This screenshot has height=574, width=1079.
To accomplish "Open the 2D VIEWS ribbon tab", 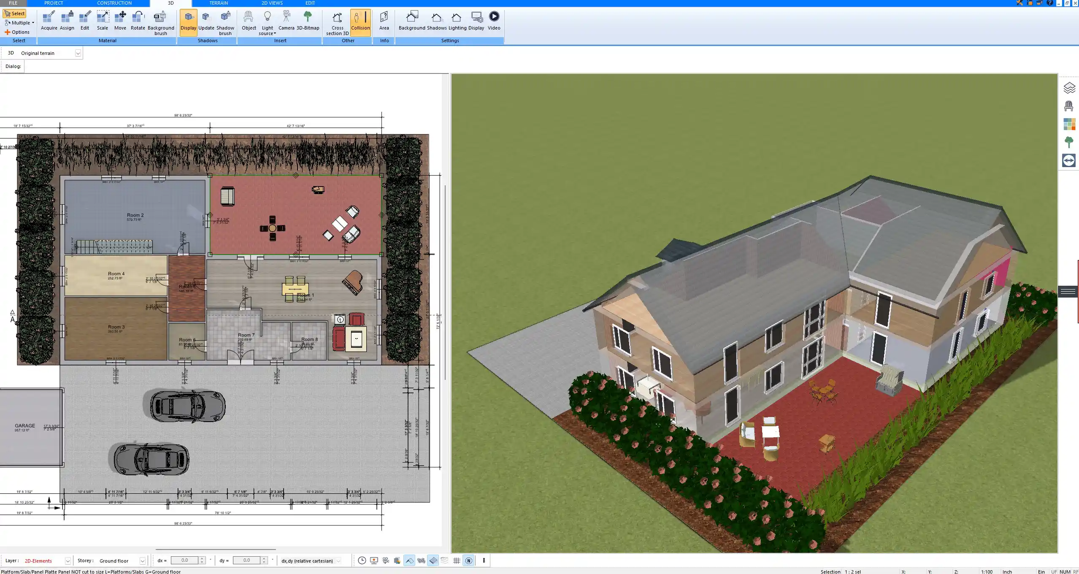I will coord(272,3).
